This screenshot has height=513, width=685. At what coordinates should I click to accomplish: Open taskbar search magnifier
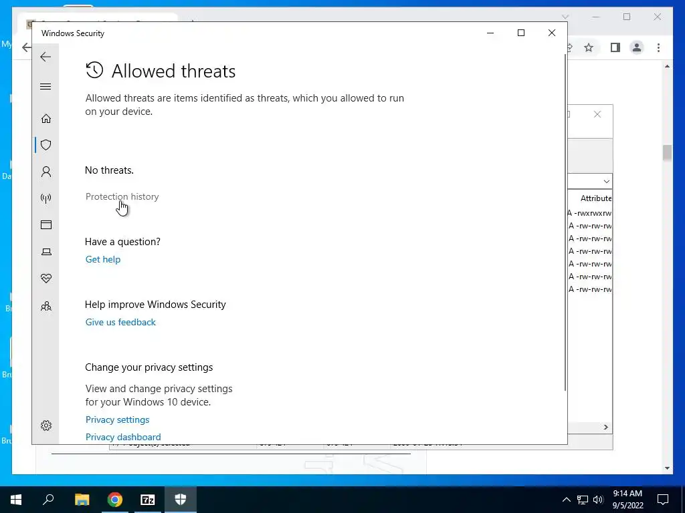(x=48, y=500)
